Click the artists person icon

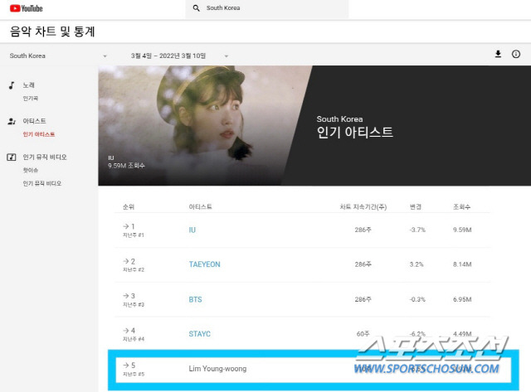click(x=12, y=121)
